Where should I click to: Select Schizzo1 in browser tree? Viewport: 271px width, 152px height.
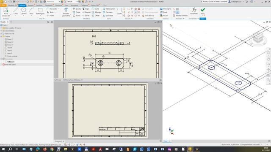[x=11, y=62]
